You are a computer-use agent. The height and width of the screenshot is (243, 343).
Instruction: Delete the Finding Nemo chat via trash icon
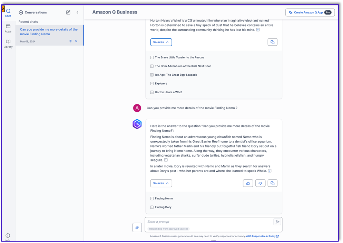(70, 41)
